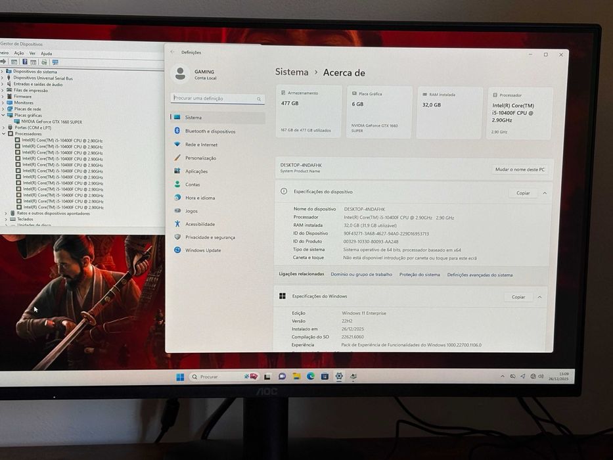The height and width of the screenshot is (460, 613).
Task: Click the Settings gear icon in taskbar
Action: pyautogui.click(x=339, y=376)
